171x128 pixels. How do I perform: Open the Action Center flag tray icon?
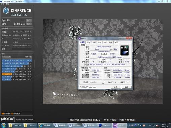pos(150,125)
